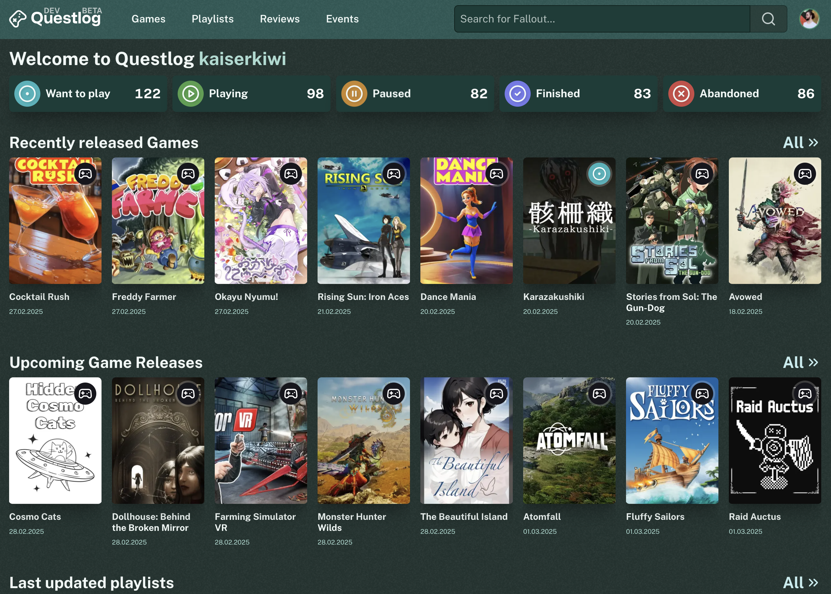831x594 pixels.
Task: Click the Monster Hunter Wilds title
Action: coord(352,522)
